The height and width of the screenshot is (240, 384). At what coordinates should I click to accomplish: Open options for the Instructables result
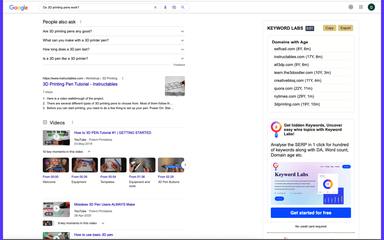pyautogui.click(x=123, y=78)
